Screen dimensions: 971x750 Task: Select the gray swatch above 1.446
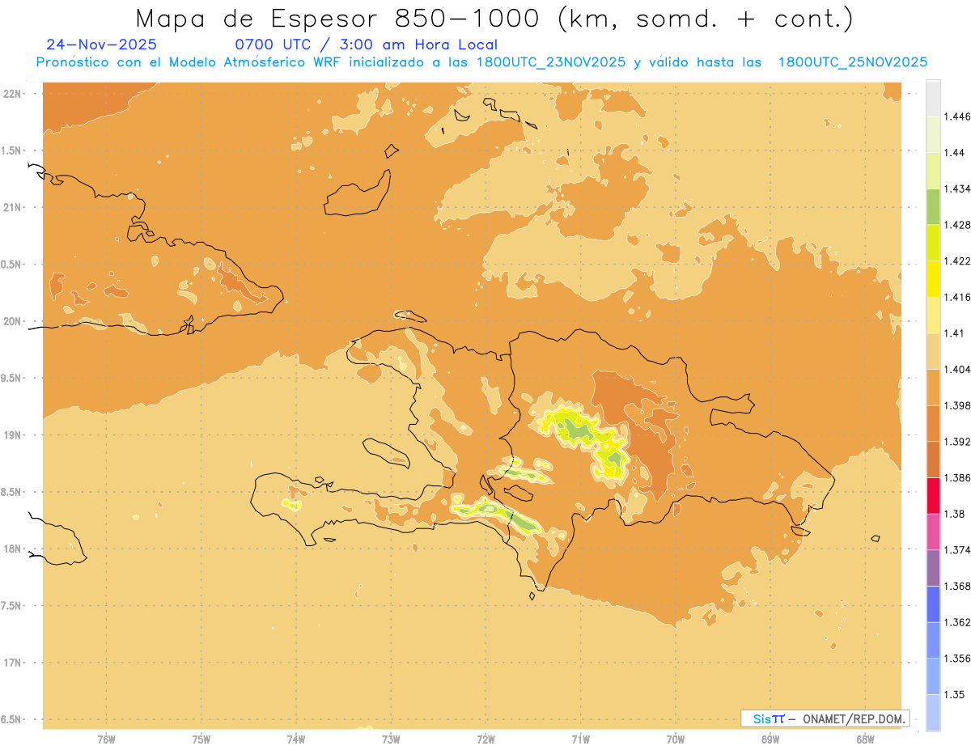pos(933,98)
